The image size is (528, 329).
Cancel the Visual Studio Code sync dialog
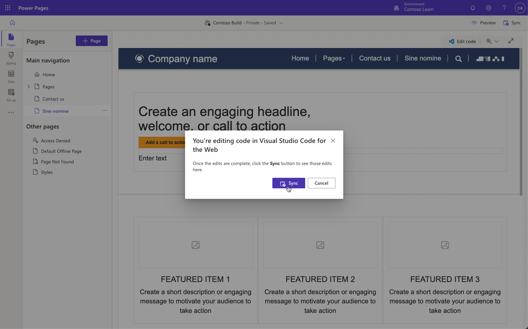321,183
